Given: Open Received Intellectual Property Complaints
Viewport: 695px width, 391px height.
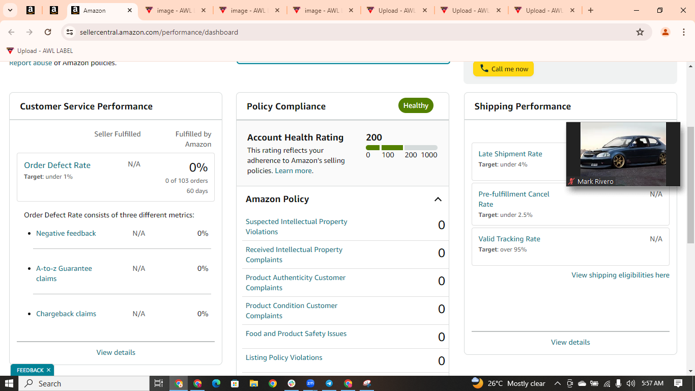Looking at the screenshot, I should click(294, 255).
